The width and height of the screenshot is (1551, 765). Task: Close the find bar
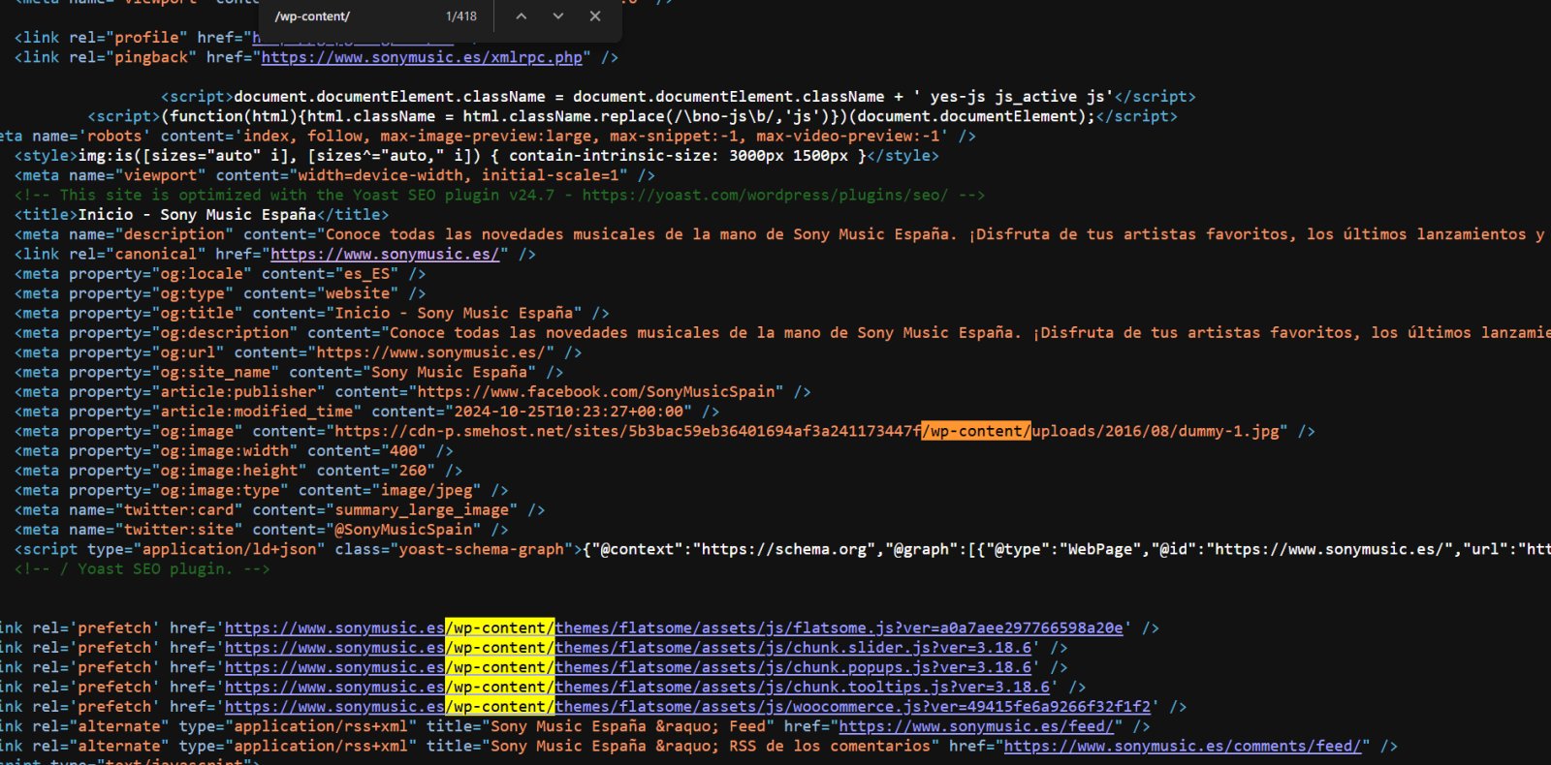point(595,16)
